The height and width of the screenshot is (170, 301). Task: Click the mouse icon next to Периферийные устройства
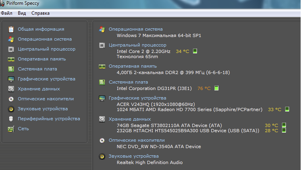11,119
